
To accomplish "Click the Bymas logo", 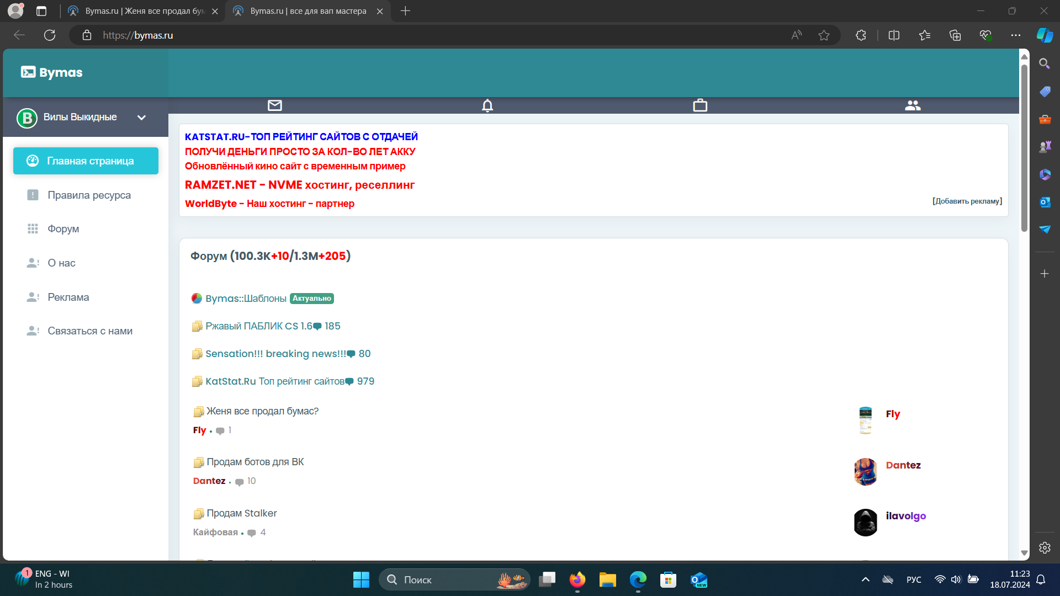I will [x=52, y=72].
